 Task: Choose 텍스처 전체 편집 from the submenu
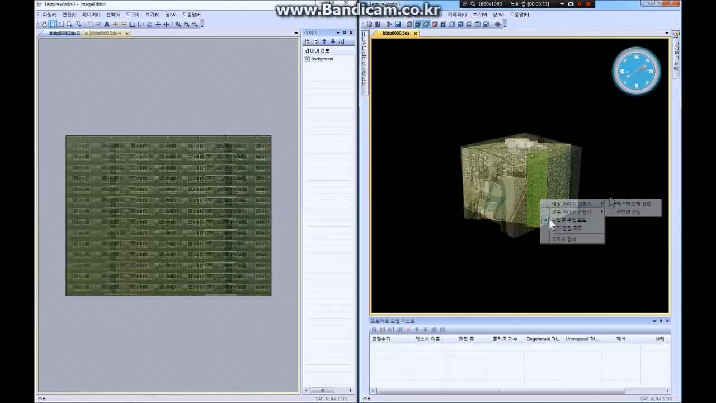point(634,204)
